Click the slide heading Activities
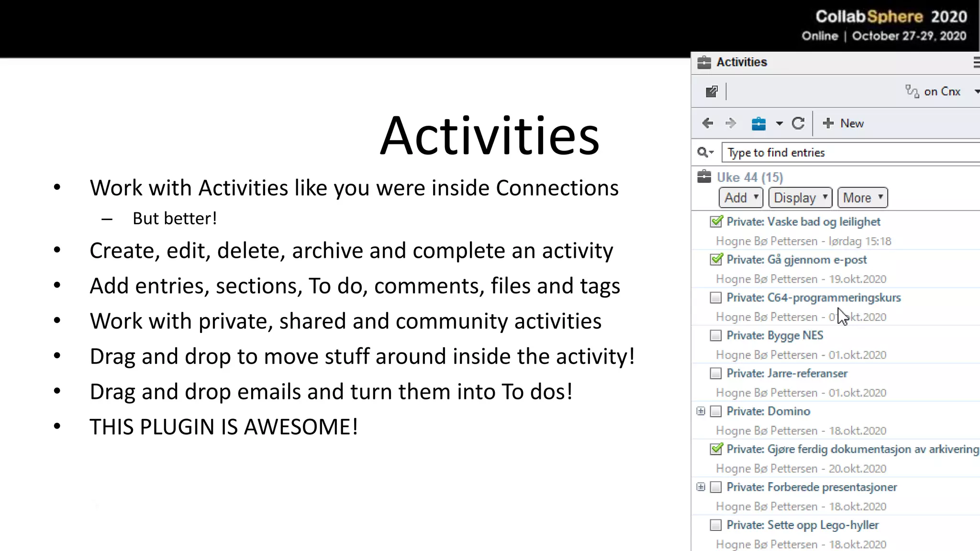This screenshot has height=551, width=980. (x=490, y=136)
